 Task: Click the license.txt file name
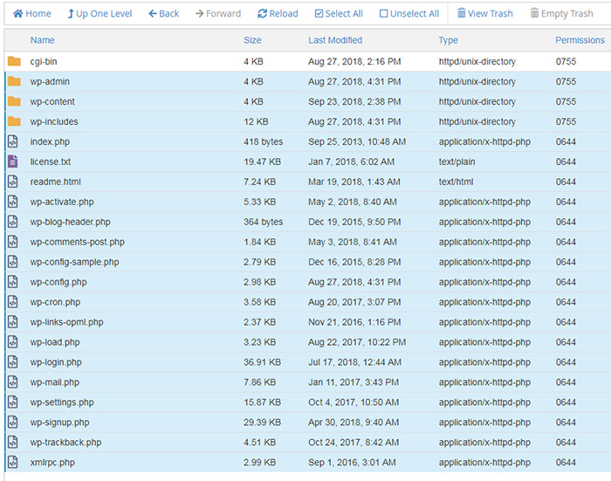tap(51, 161)
